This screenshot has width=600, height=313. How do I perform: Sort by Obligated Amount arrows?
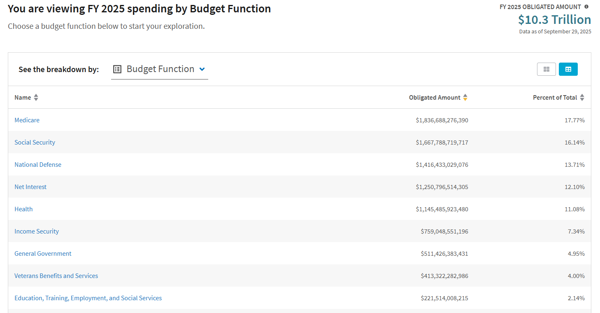point(465,98)
